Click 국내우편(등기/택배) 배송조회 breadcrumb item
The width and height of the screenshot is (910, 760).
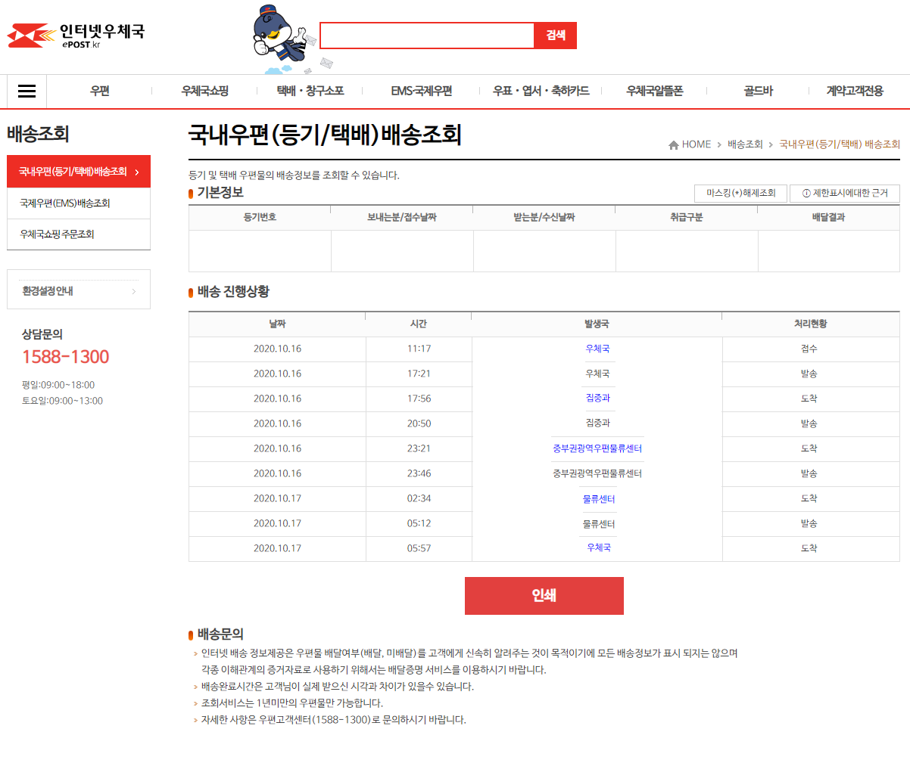click(x=840, y=144)
